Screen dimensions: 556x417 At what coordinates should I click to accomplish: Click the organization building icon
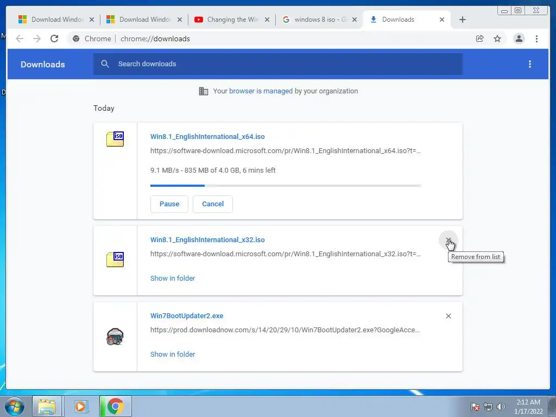[x=204, y=91]
